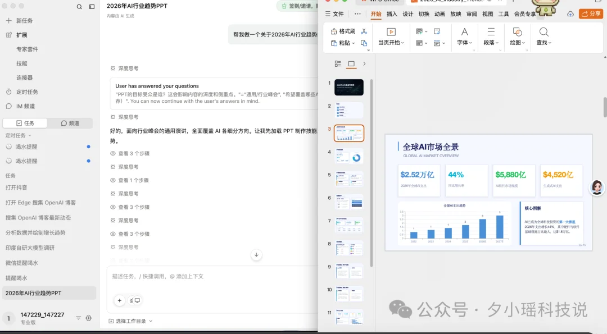Viewport: 607px width, 334px height.
Task: Click the scissors cut icon
Action: coord(364,31)
